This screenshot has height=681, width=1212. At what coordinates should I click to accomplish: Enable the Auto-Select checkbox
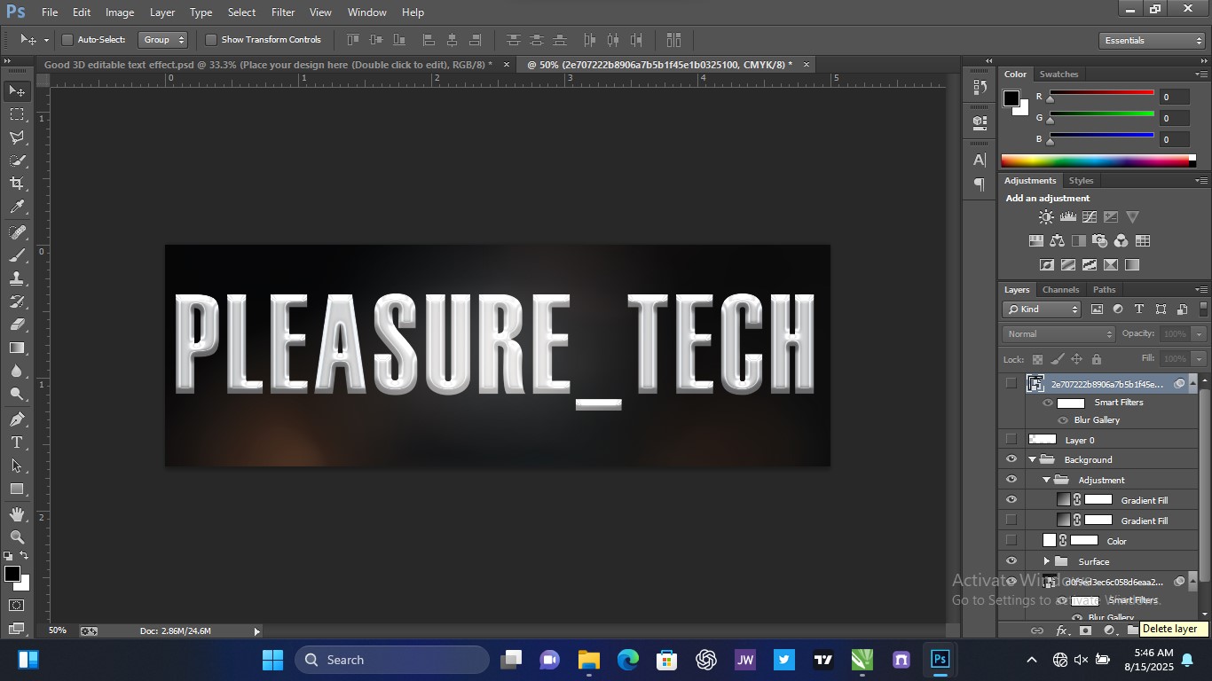coord(67,40)
